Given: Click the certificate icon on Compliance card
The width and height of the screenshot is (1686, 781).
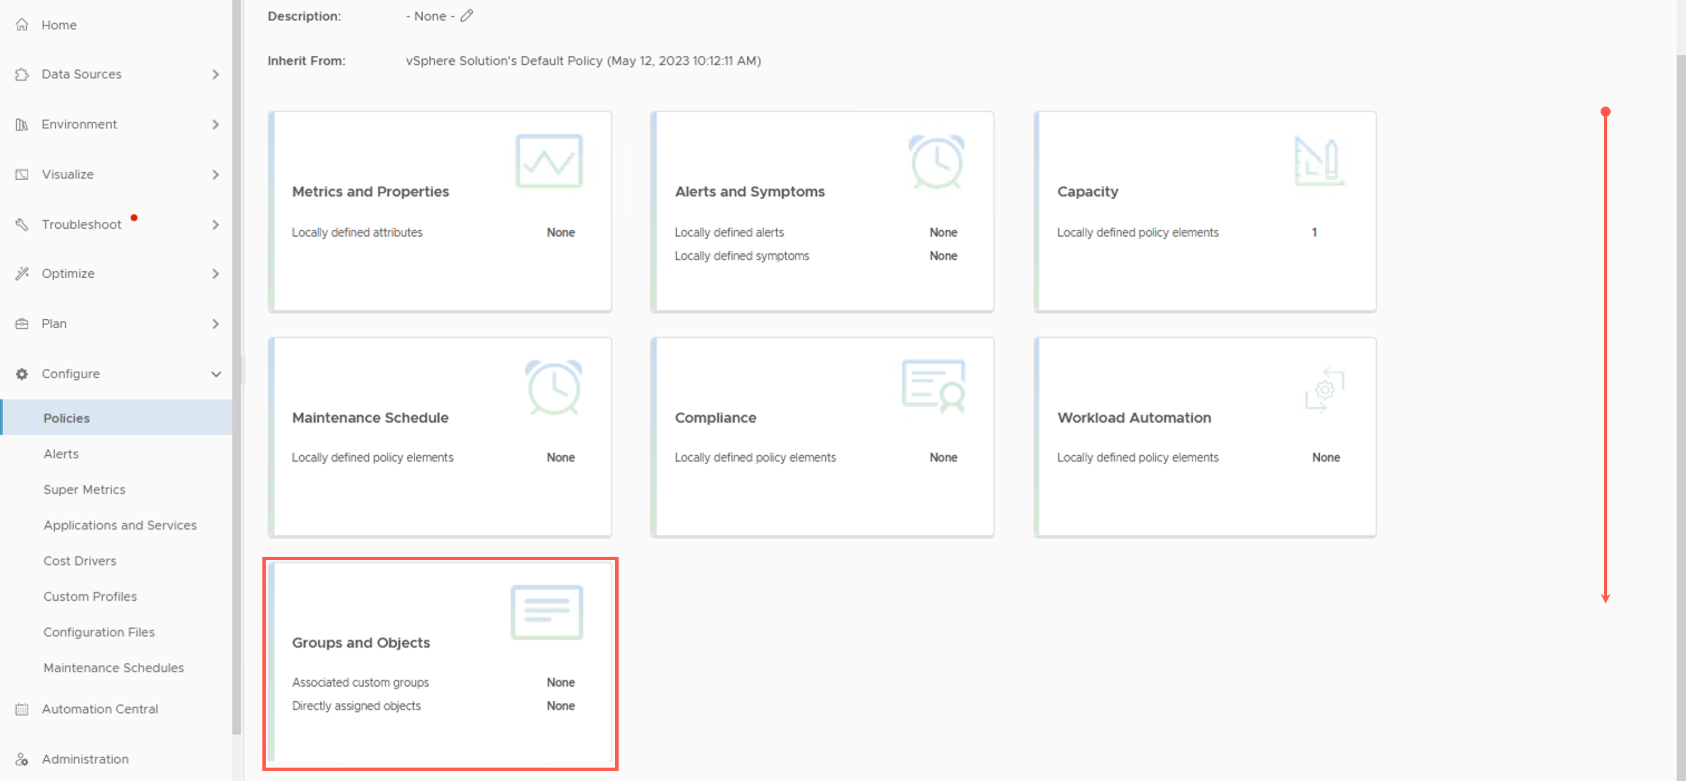Looking at the screenshot, I should 933,386.
